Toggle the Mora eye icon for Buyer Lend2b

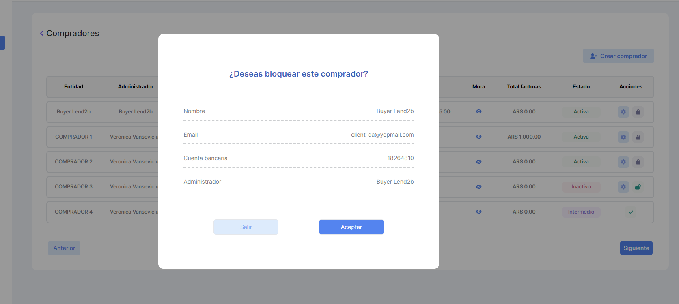479,111
